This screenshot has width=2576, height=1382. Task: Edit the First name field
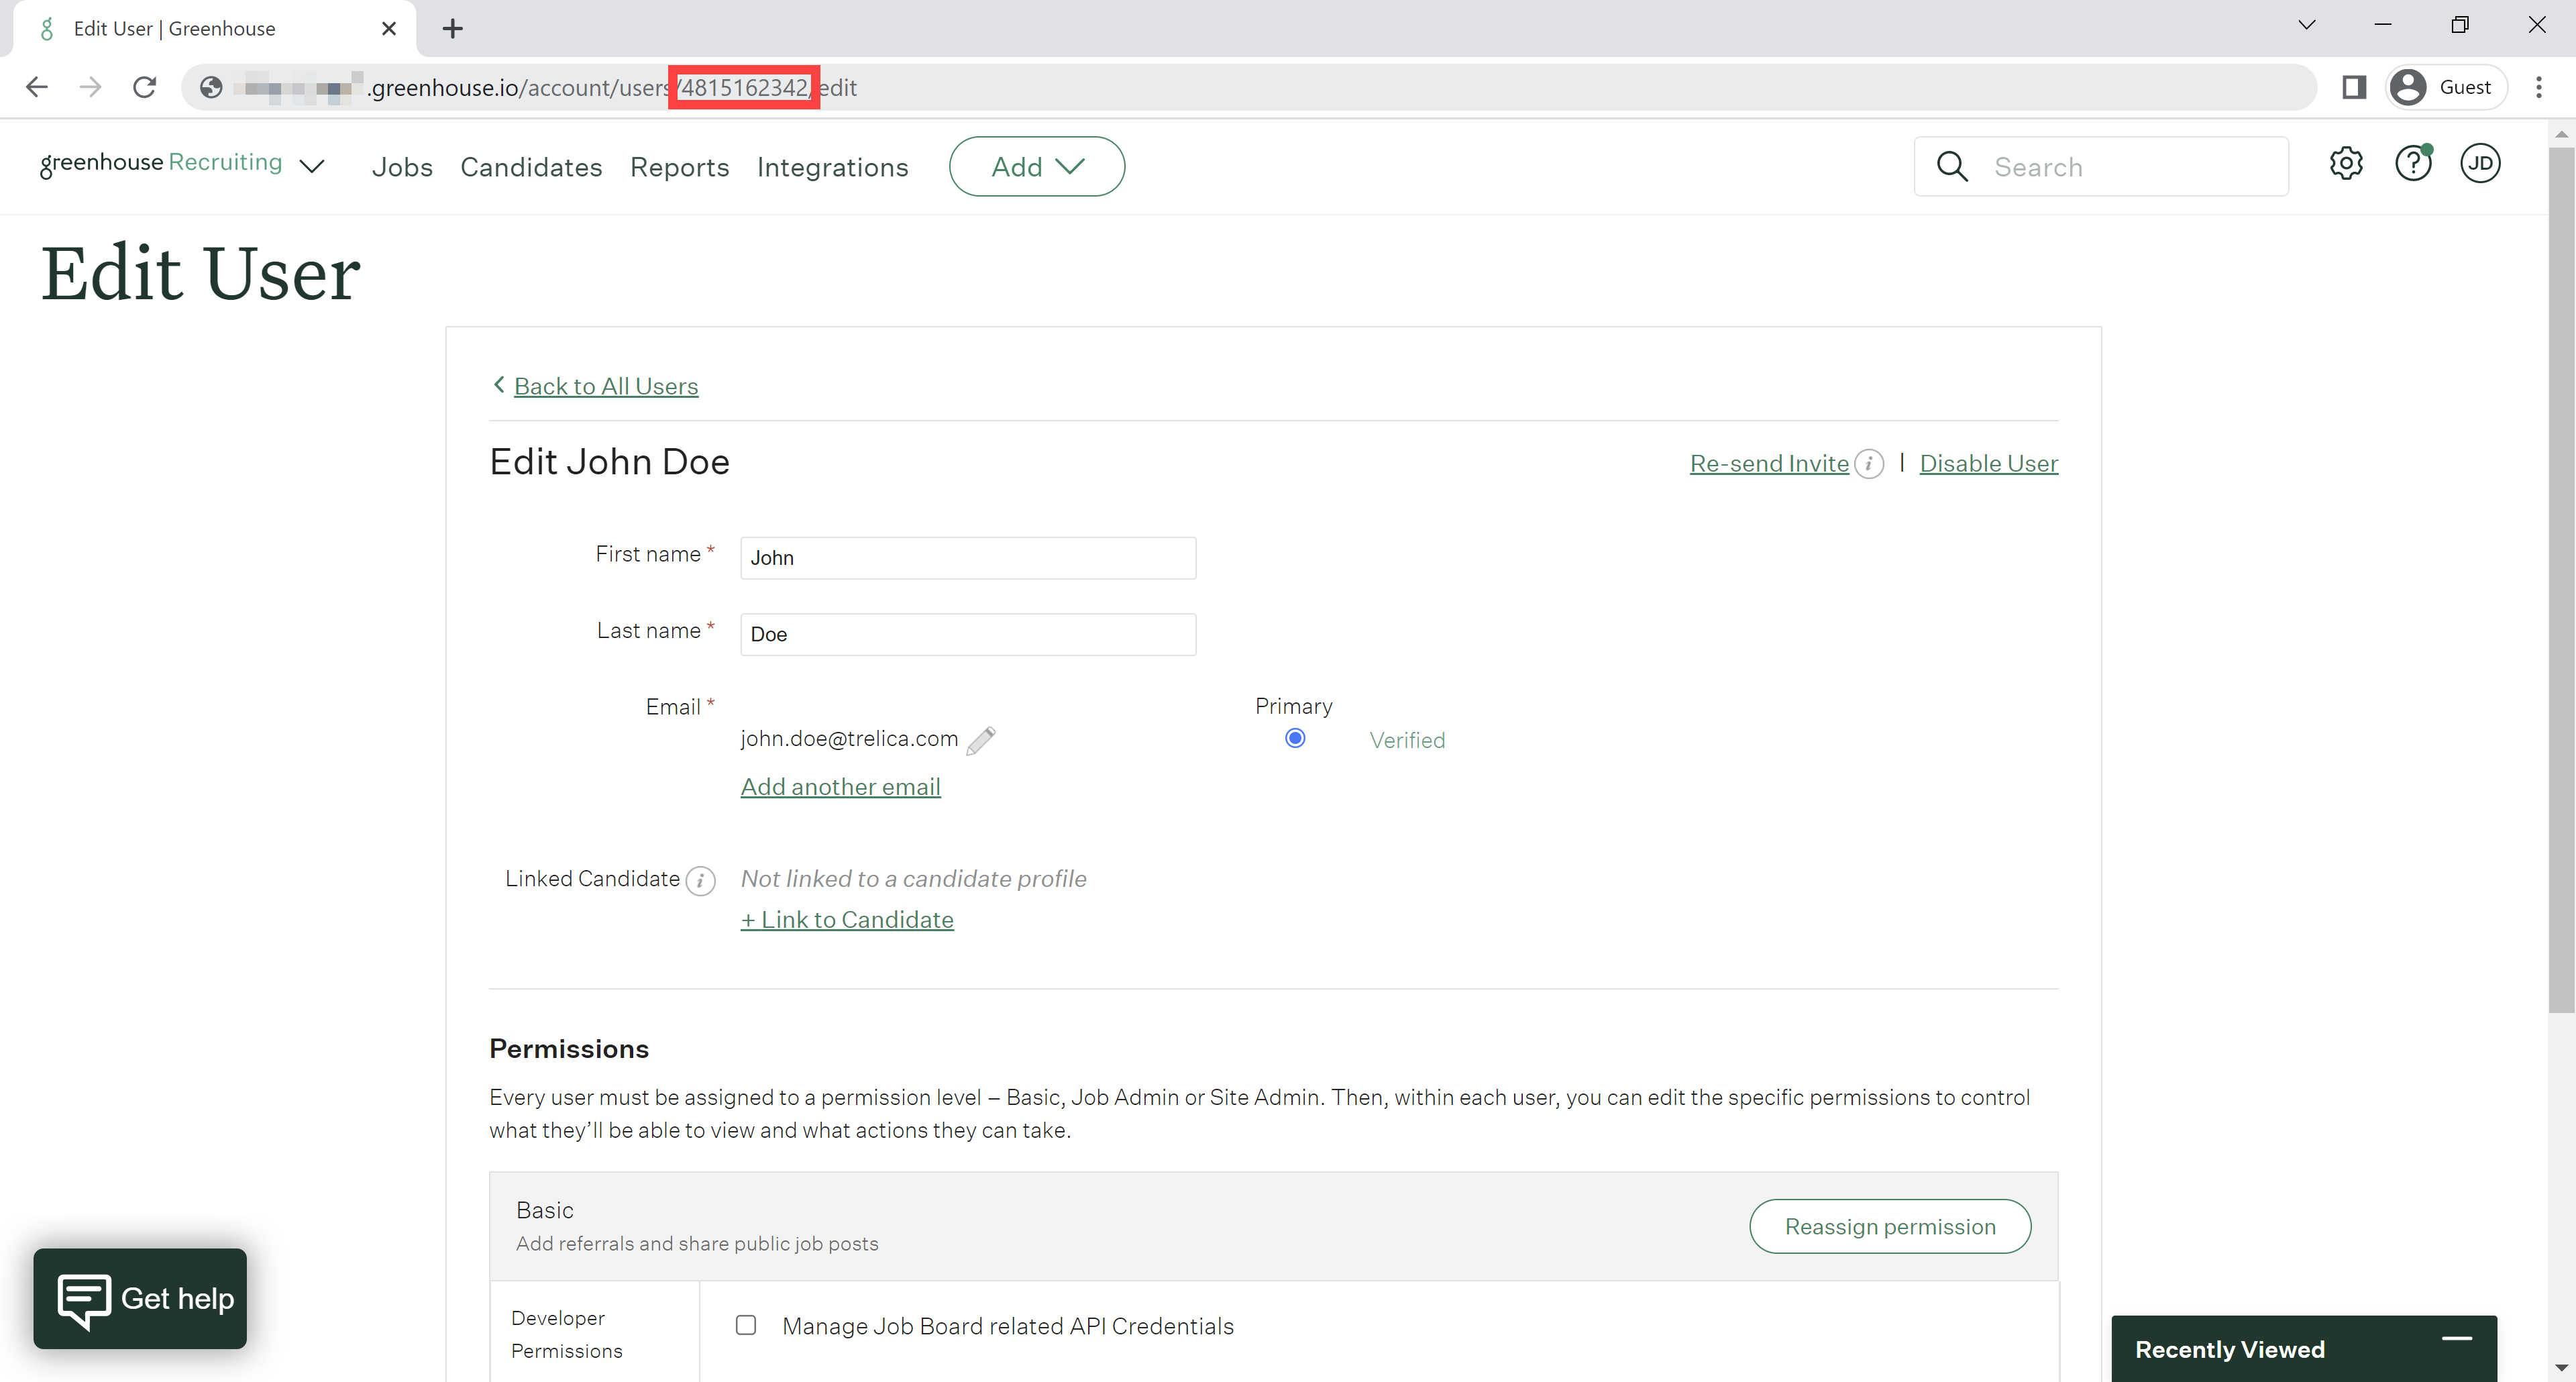pos(968,558)
